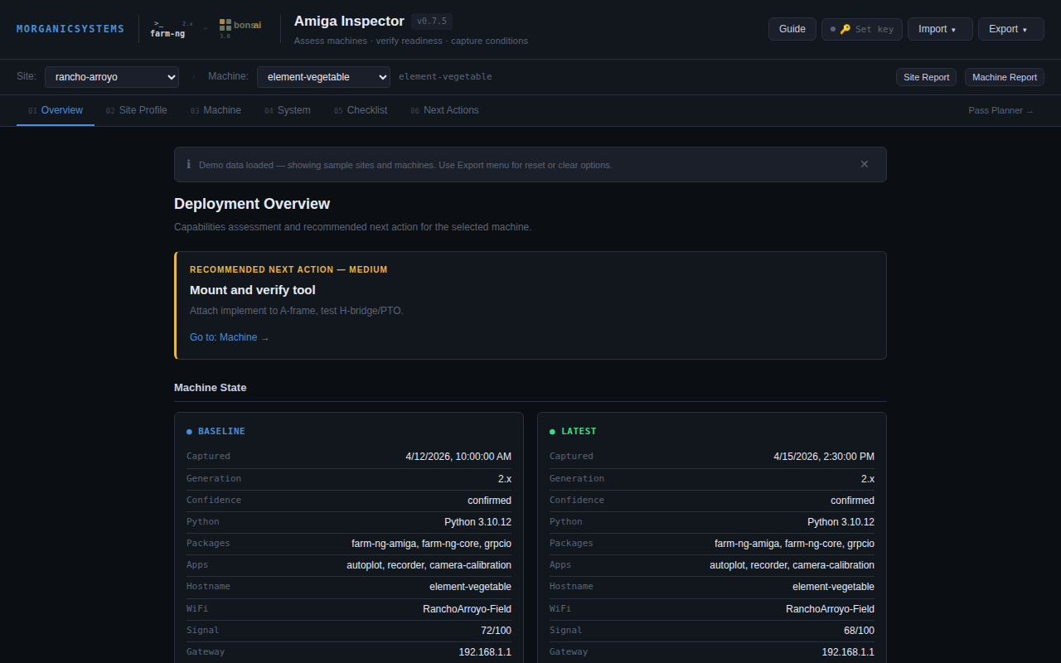The width and height of the screenshot is (1061, 663).
Task: Expand the Export menu
Action: 1010,29
